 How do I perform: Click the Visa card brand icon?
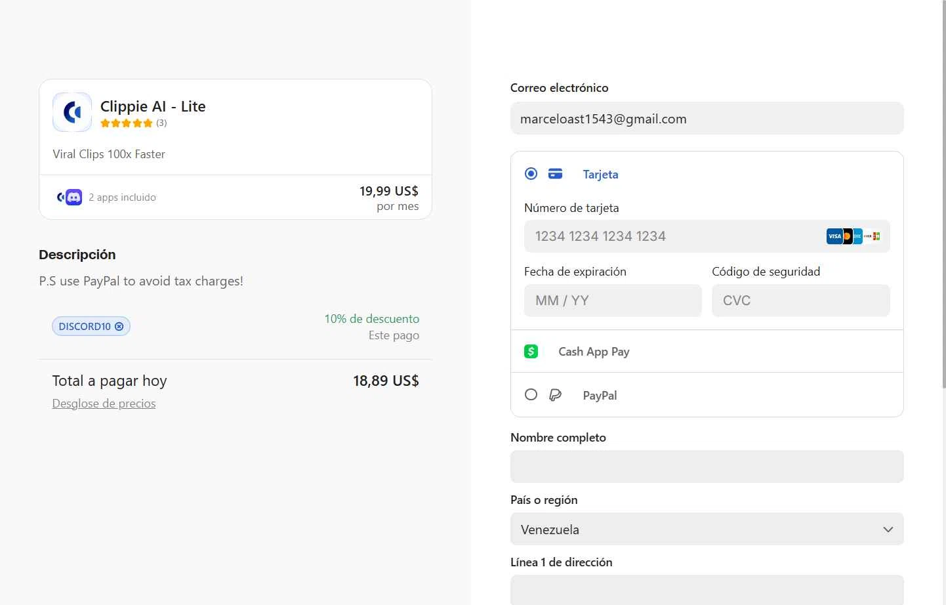(x=834, y=236)
